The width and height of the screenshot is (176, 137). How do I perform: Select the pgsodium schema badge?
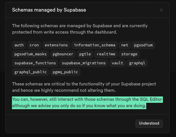143,45
